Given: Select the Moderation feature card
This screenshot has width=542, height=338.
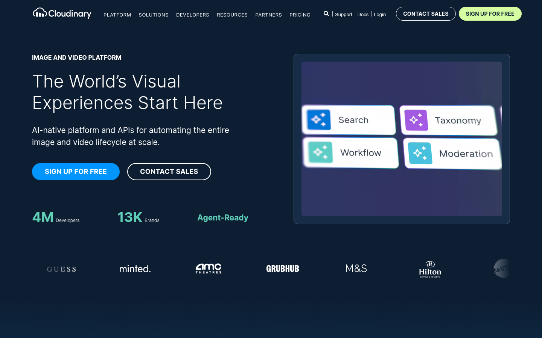Looking at the screenshot, I should pyautogui.click(x=452, y=154).
